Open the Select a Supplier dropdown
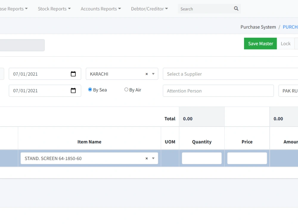 coord(209,74)
